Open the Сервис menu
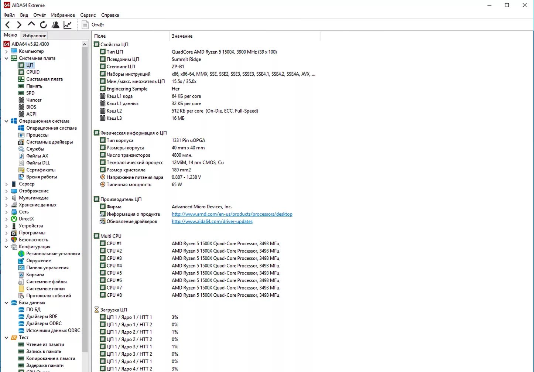534x372 pixels. tap(88, 15)
